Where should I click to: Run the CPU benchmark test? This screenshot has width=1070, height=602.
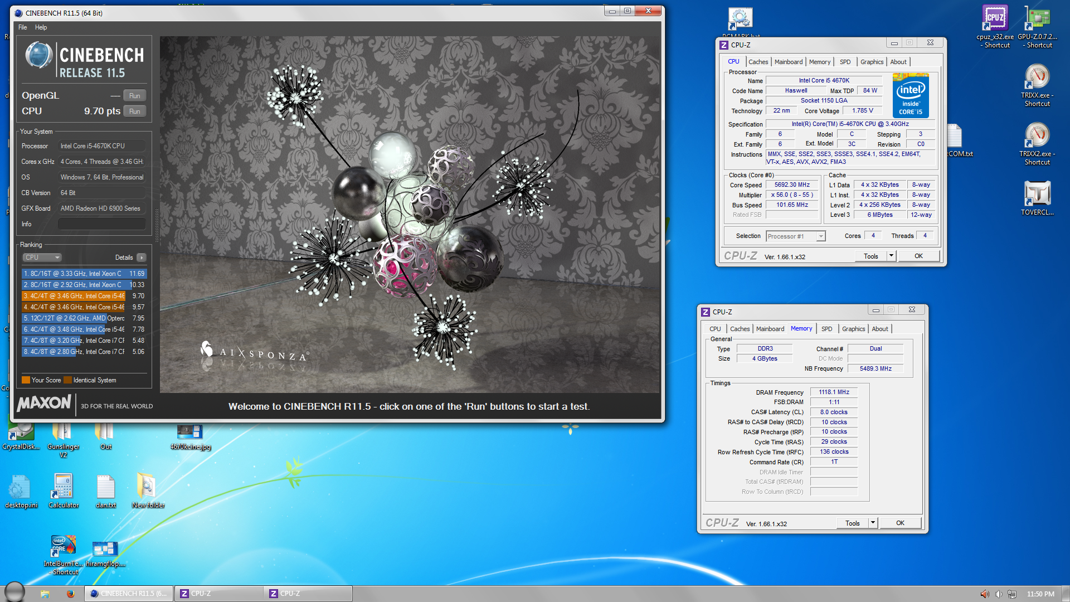tap(134, 111)
